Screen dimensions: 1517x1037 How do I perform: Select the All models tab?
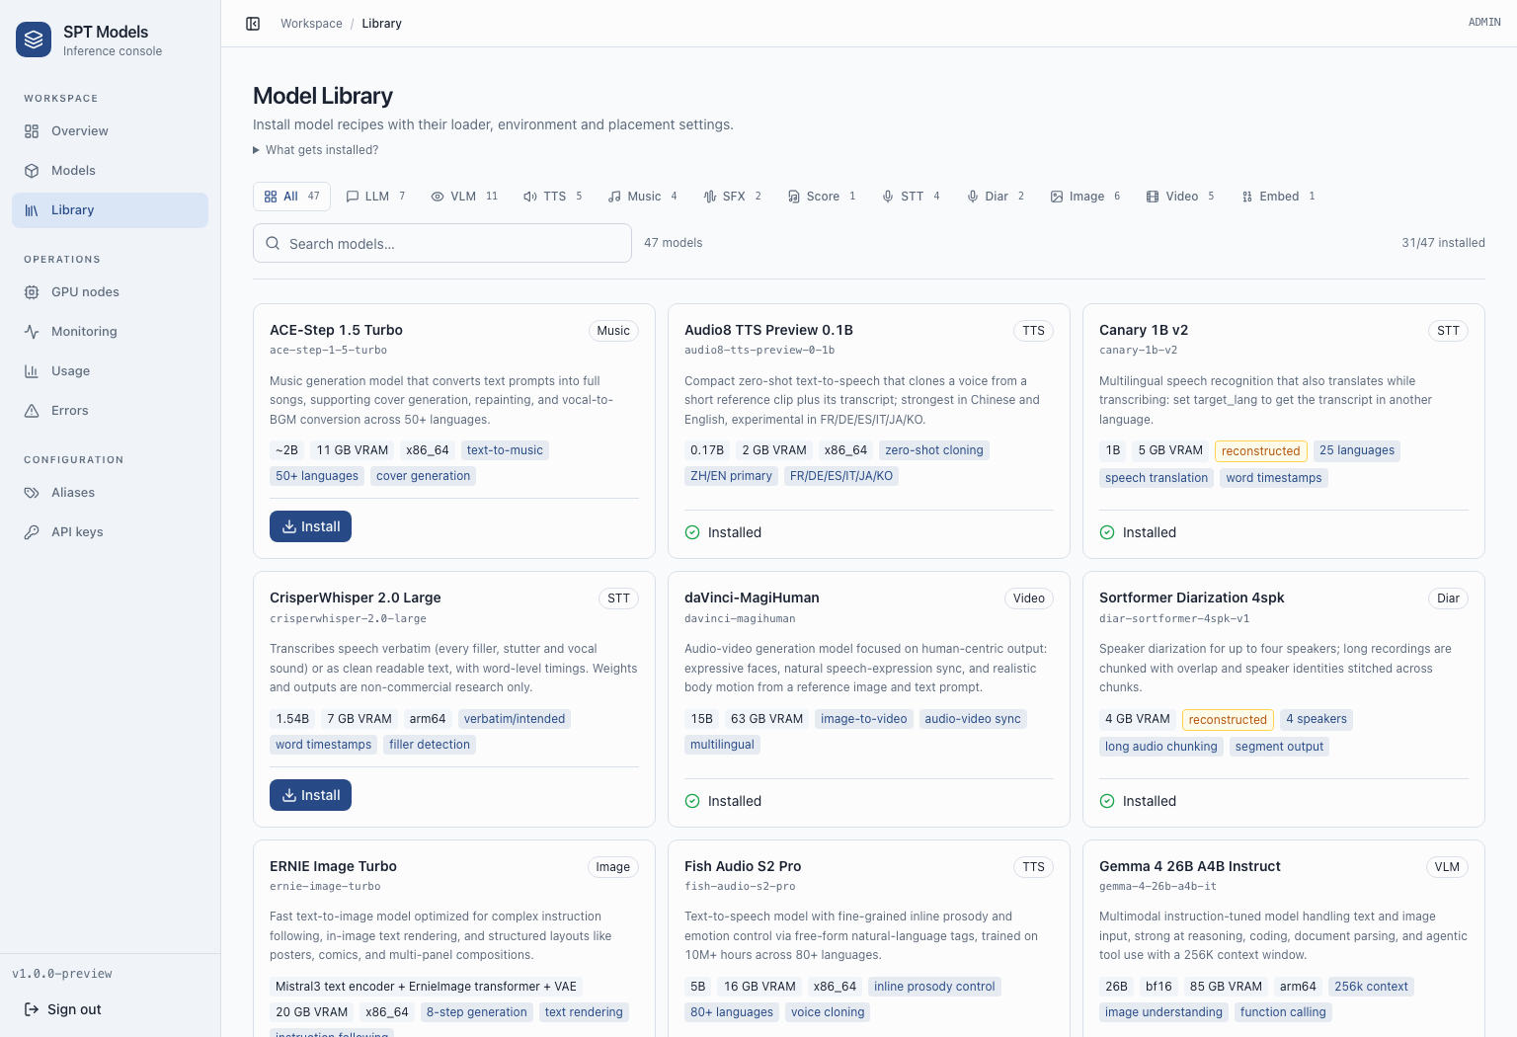(291, 197)
